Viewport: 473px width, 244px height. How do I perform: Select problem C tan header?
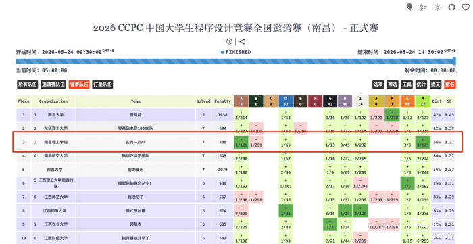pos(271,101)
